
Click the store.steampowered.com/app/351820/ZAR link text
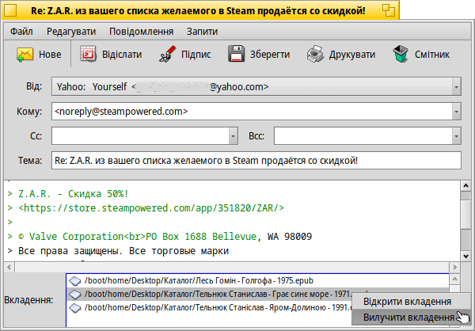151,208
